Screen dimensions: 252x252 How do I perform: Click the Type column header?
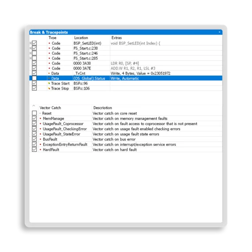[53, 38]
